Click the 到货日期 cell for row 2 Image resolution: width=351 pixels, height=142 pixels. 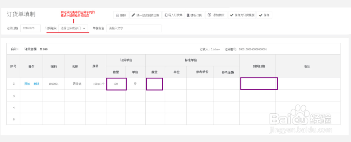259,84
